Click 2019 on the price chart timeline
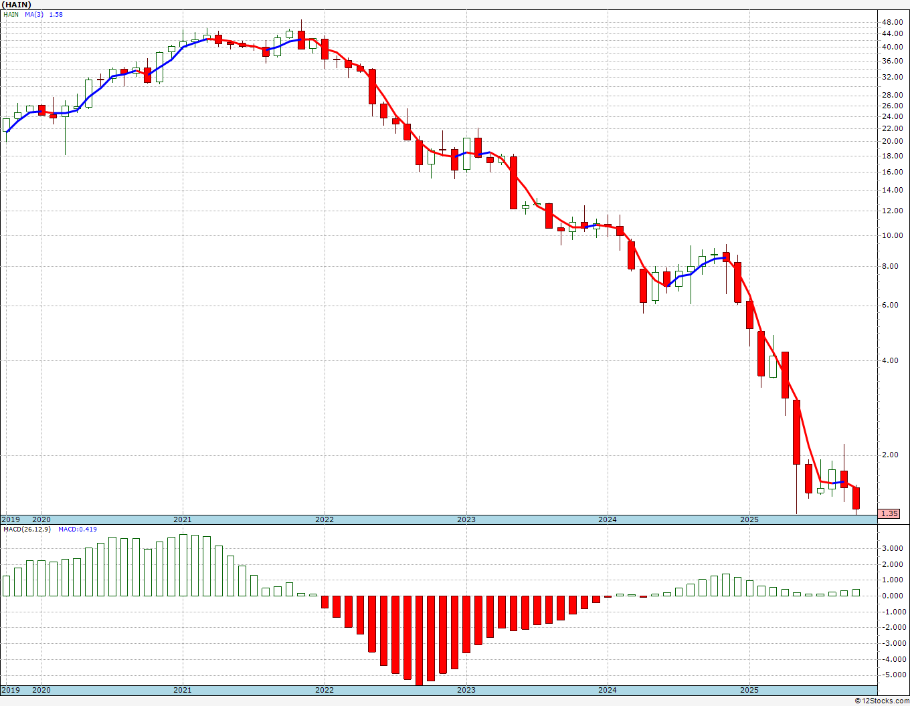 [x=10, y=519]
